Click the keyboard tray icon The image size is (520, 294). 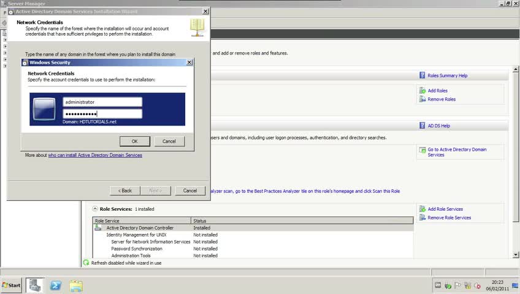coord(438,285)
